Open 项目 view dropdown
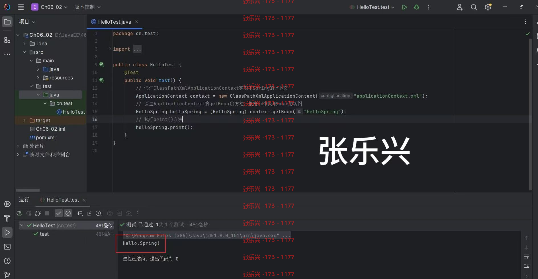This screenshot has height=279, width=538. (27, 22)
